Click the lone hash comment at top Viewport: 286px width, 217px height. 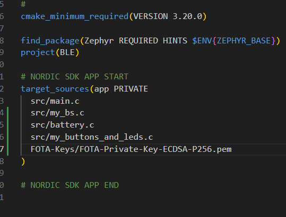pos(23,4)
